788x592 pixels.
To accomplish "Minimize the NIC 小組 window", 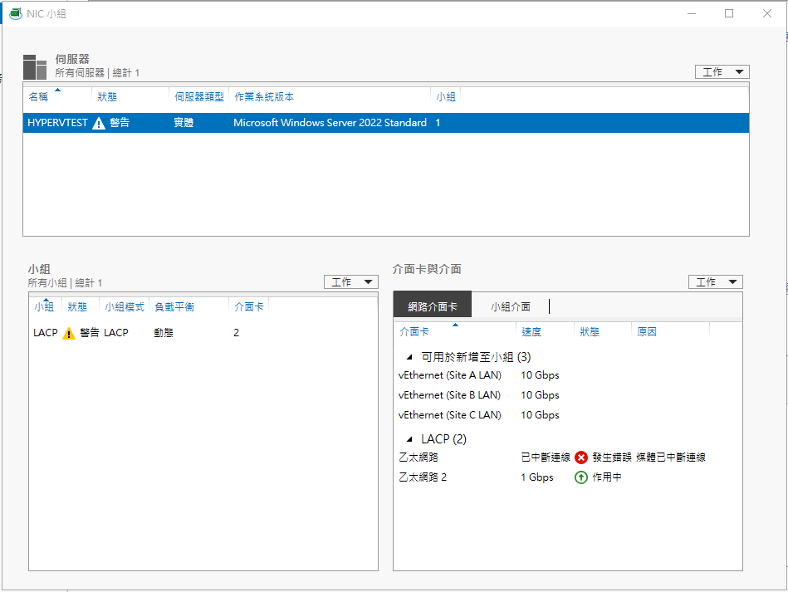I will [x=692, y=13].
